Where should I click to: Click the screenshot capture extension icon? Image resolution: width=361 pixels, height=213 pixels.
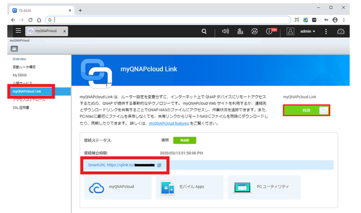click(x=297, y=20)
